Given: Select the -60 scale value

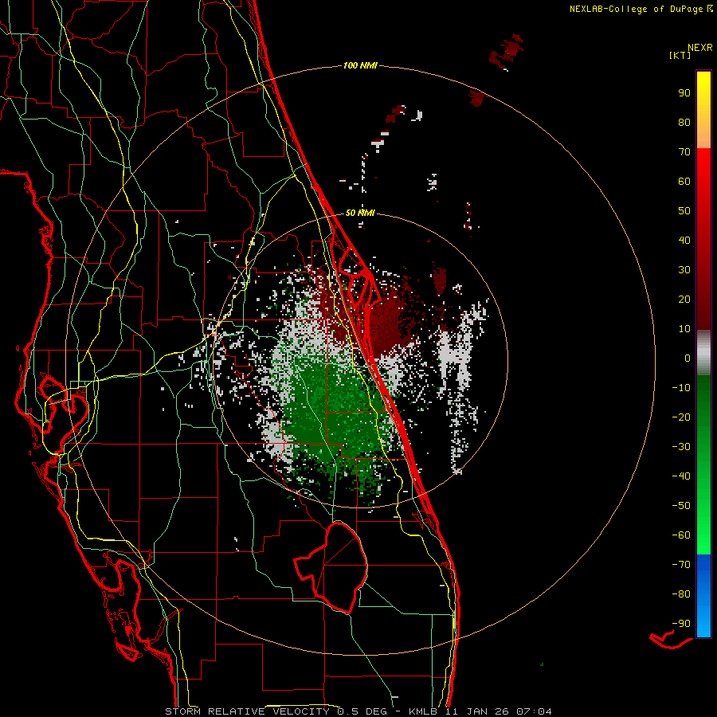Looking at the screenshot, I should pos(681,535).
